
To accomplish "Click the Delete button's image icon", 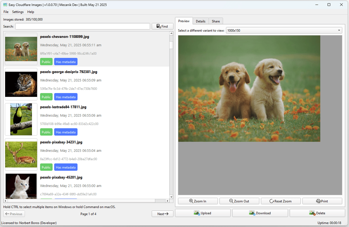I will [312, 213].
